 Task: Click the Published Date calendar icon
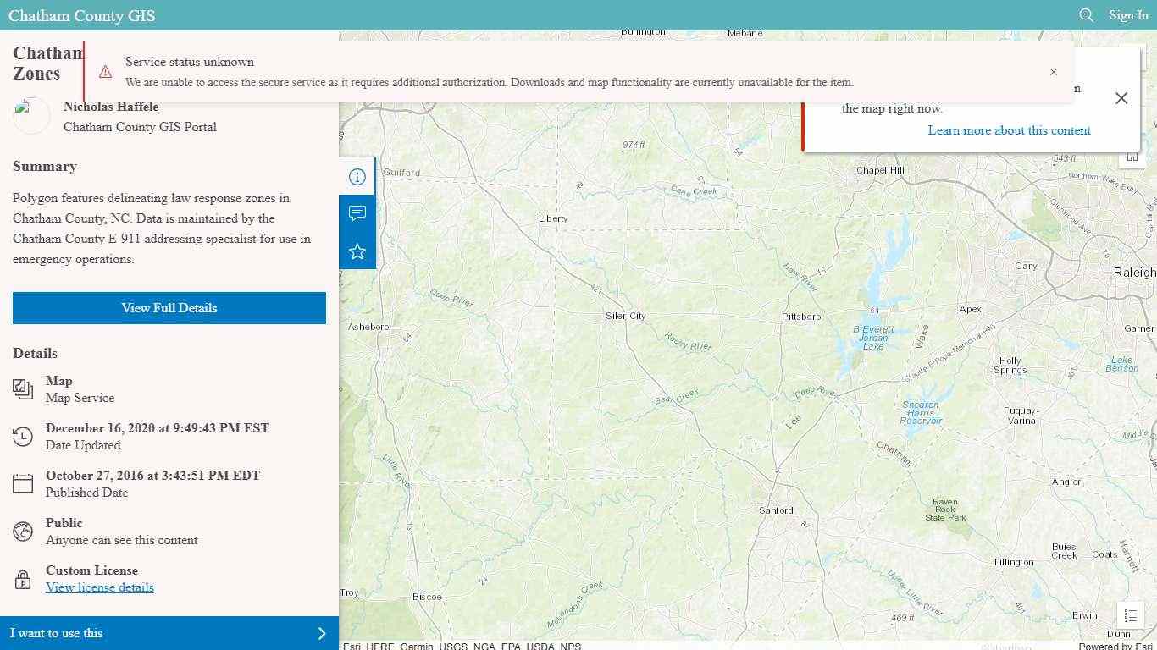(x=23, y=483)
